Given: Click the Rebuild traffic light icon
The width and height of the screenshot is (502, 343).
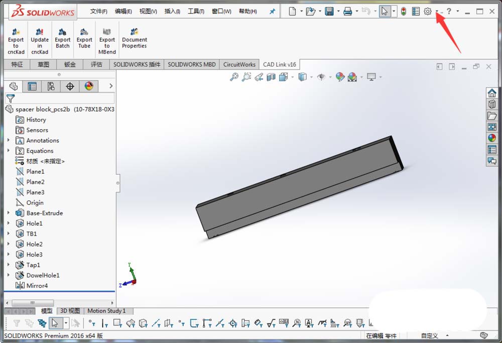Looking at the screenshot, I should [403, 12].
